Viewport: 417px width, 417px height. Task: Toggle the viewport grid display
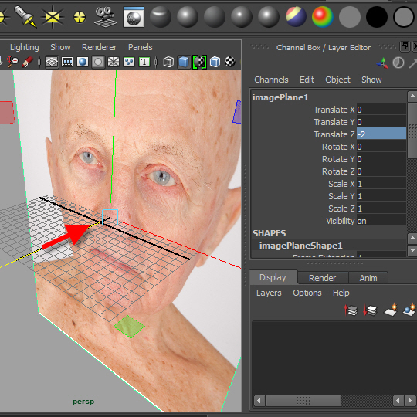pos(52,63)
